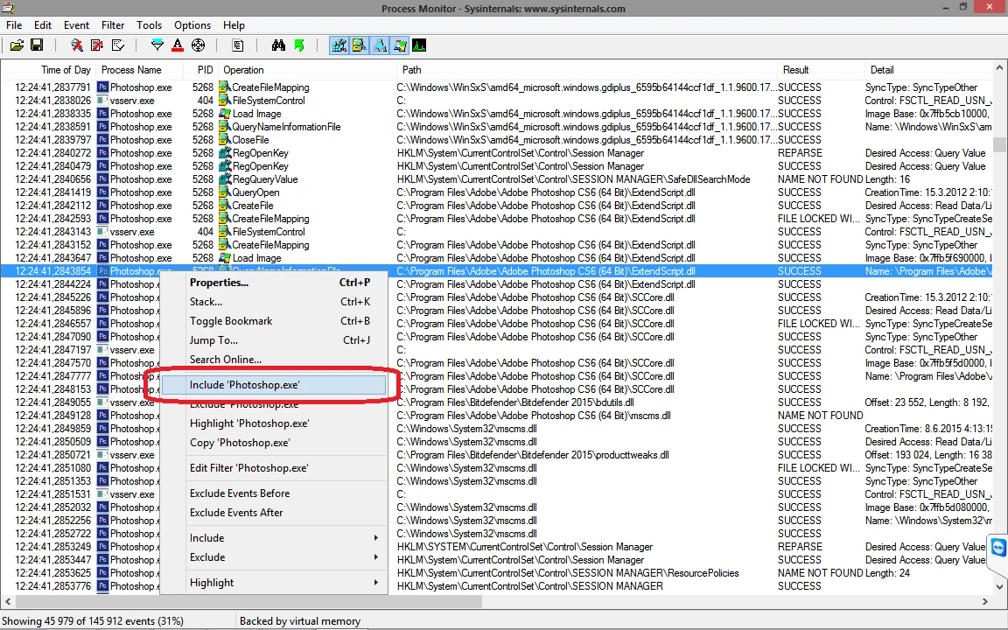Click the Save floppy disk toolbar icon
This screenshot has width=1008, height=630.
click(x=37, y=45)
